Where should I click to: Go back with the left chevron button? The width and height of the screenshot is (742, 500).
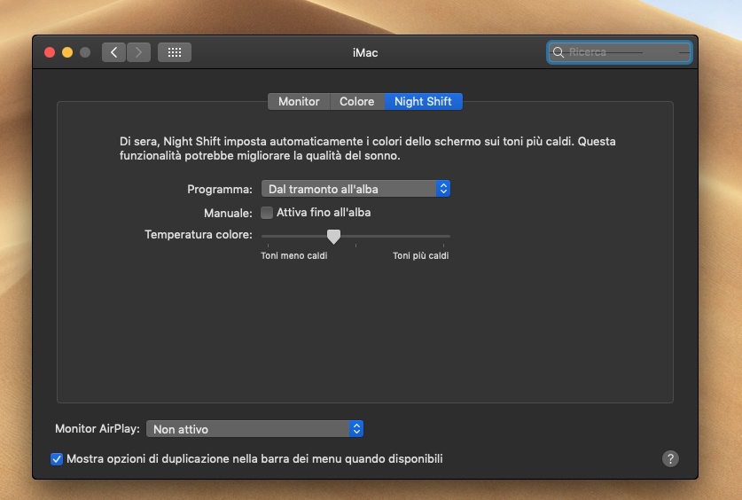[x=113, y=52]
